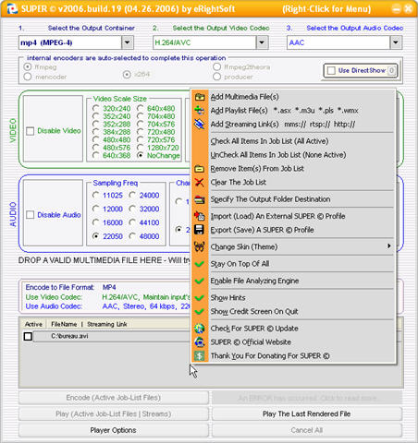Click the Remove Item(s) From Job List icon

(200, 169)
